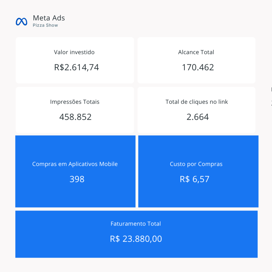This screenshot has width=272, height=272.
Task: Click the Total de cliques no link label
Action: (197, 102)
